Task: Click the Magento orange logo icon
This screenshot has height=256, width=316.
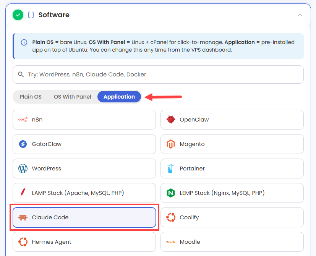Action: coord(171,144)
